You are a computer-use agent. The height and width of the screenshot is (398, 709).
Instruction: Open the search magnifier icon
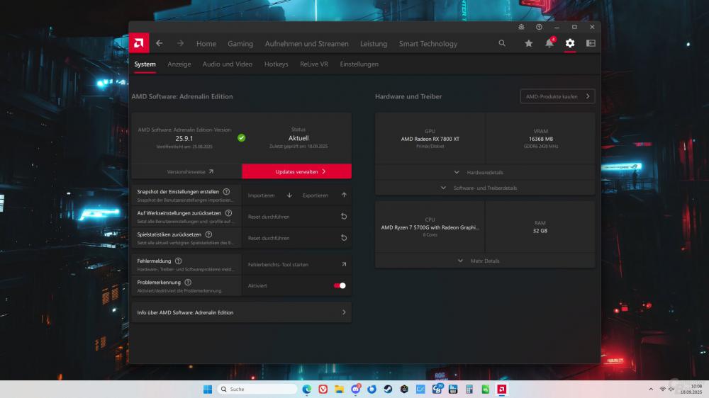(502, 43)
